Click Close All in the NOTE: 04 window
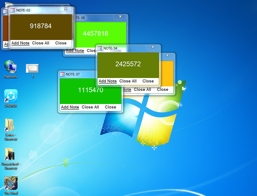 pos(128,81)
